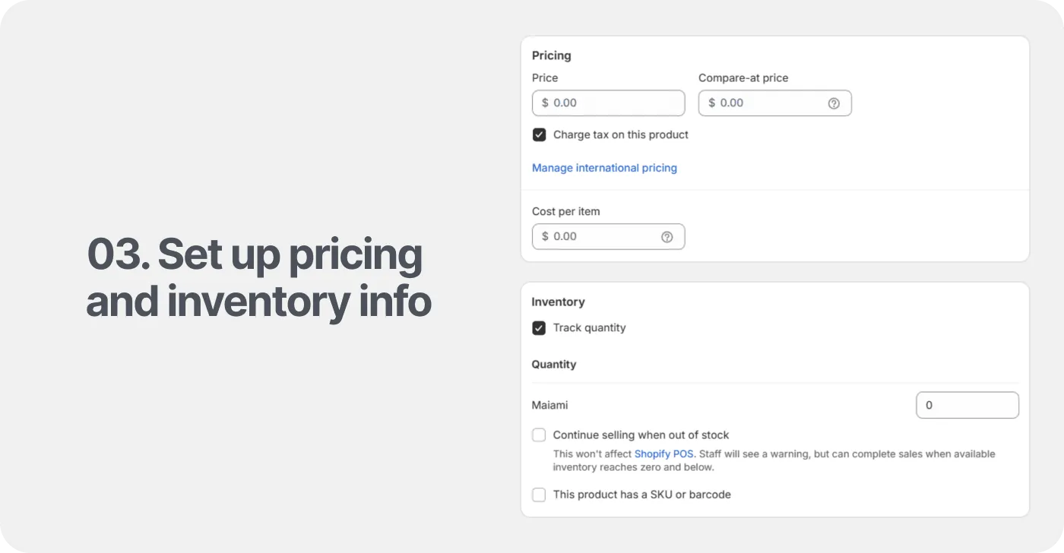Enable Continue selling when out of stock
This screenshot has width=1064, height=553.
(539, 434)
